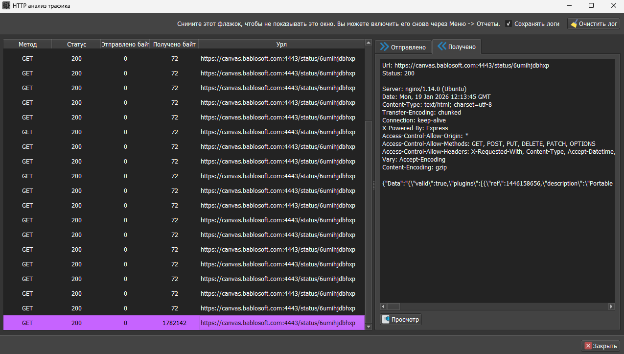Click the globe icon on Просмотр button
Image resolution: width=624 pixels, height=354 pixels.
tap(386, 319)
